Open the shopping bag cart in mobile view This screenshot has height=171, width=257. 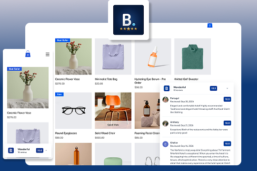tap(28, 54)
